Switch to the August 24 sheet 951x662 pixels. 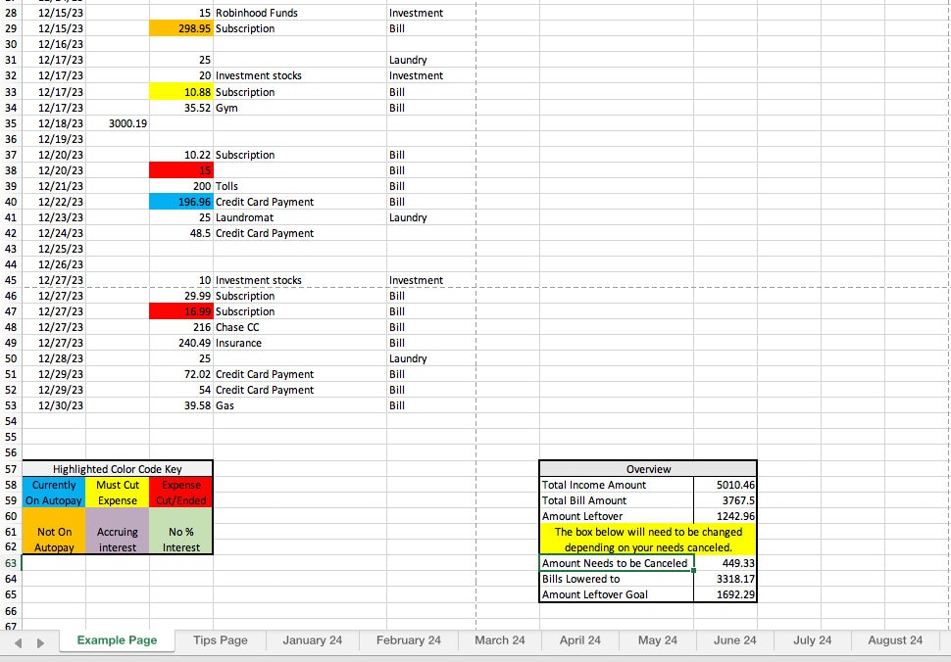click(893, 639)
